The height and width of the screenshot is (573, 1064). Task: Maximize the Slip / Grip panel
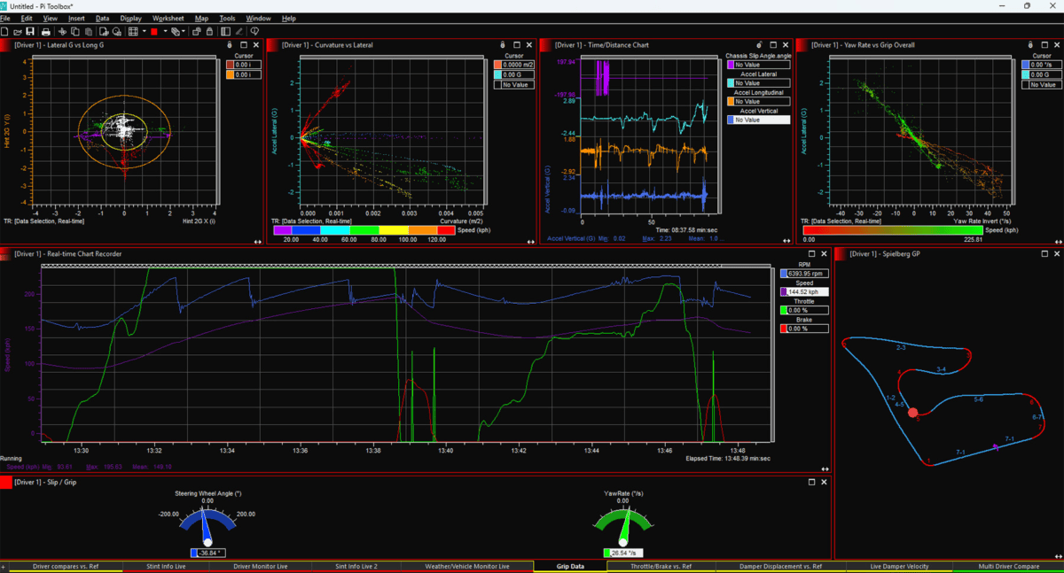[810, 482]
